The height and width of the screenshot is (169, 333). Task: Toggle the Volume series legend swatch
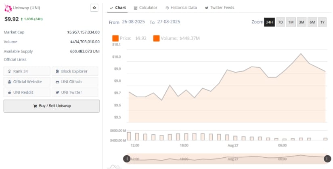(156, 38)
